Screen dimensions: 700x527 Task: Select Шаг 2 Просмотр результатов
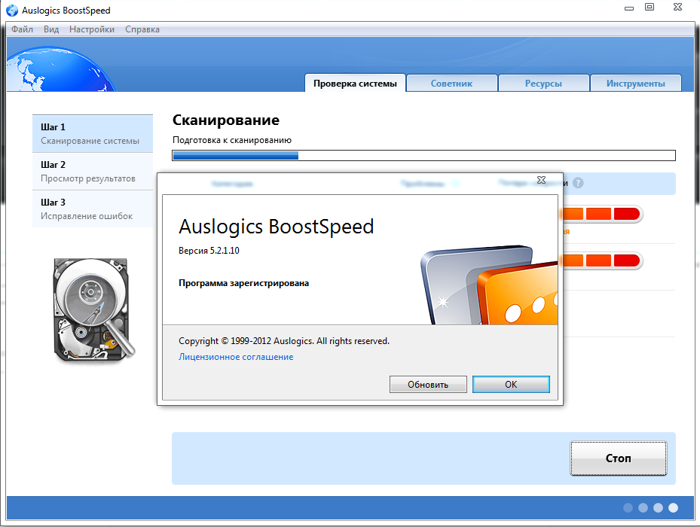[x=93, y=172]
